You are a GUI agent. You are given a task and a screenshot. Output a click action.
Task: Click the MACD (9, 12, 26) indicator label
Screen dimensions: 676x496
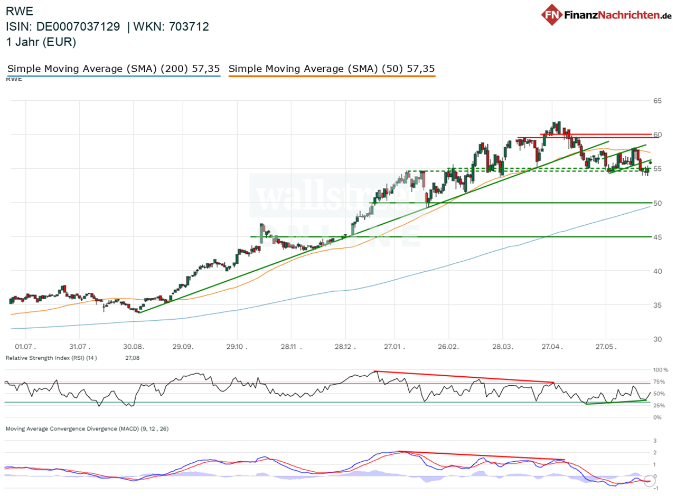(x=87, y=429)
